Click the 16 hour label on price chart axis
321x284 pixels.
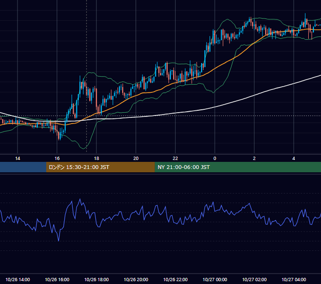click(x=57, y=159)
